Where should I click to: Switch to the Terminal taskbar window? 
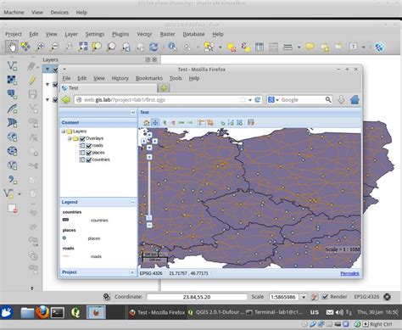coord(274,312)
